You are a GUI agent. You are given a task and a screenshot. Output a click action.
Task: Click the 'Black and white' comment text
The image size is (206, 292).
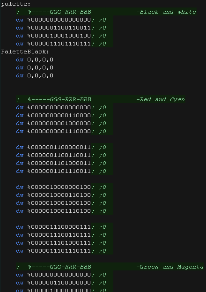point(166,12)
